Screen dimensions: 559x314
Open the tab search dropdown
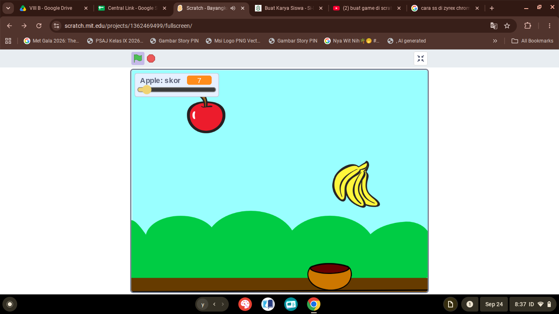(8, 8)
